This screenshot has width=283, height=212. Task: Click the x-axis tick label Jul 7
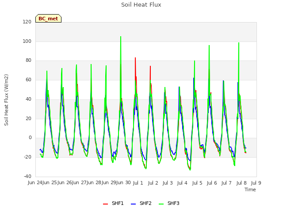226,183
